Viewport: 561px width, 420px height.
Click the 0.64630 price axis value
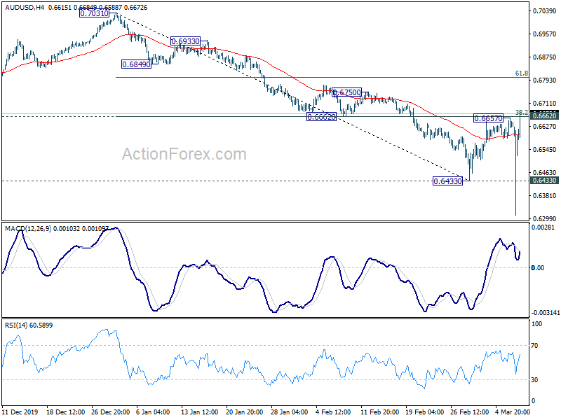pyautogui.click(x=545, y=172)
